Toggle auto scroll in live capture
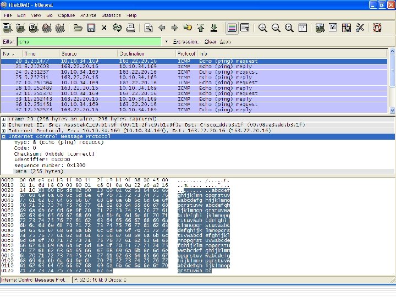 click(245, 28)
